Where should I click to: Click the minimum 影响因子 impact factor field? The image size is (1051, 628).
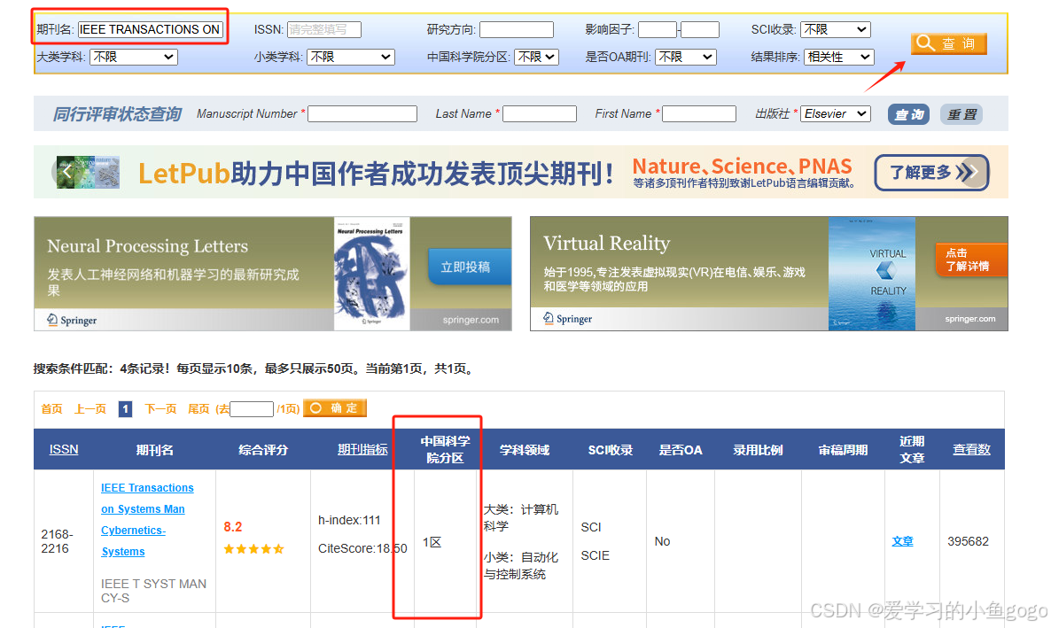point(658,29)
